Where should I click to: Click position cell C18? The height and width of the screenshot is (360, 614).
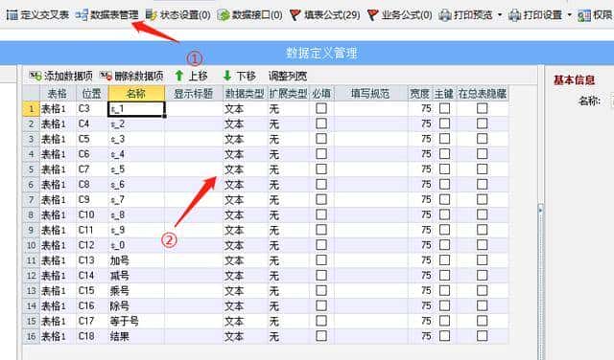coord(92,336)
